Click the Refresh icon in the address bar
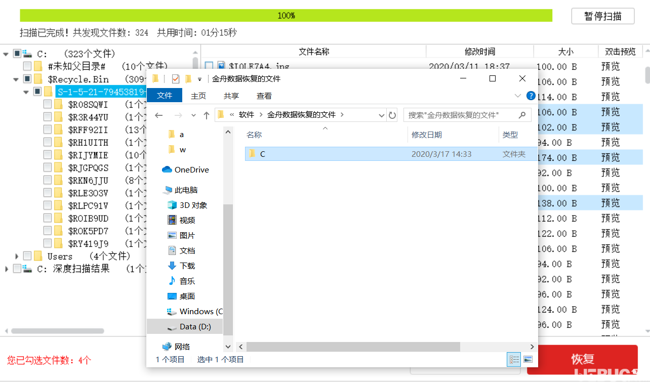Viewport: 650px width, 386px height. point(392,115)
